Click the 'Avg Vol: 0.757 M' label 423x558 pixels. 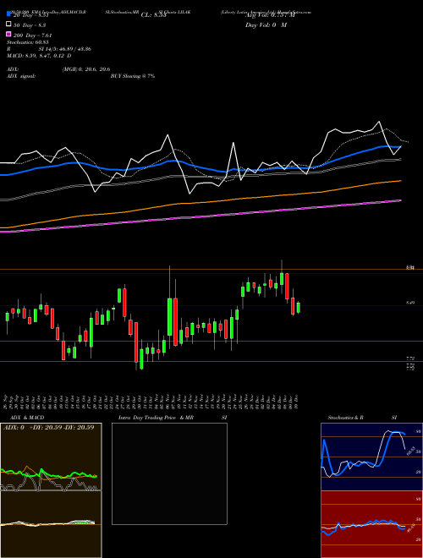tap(270, 15)
